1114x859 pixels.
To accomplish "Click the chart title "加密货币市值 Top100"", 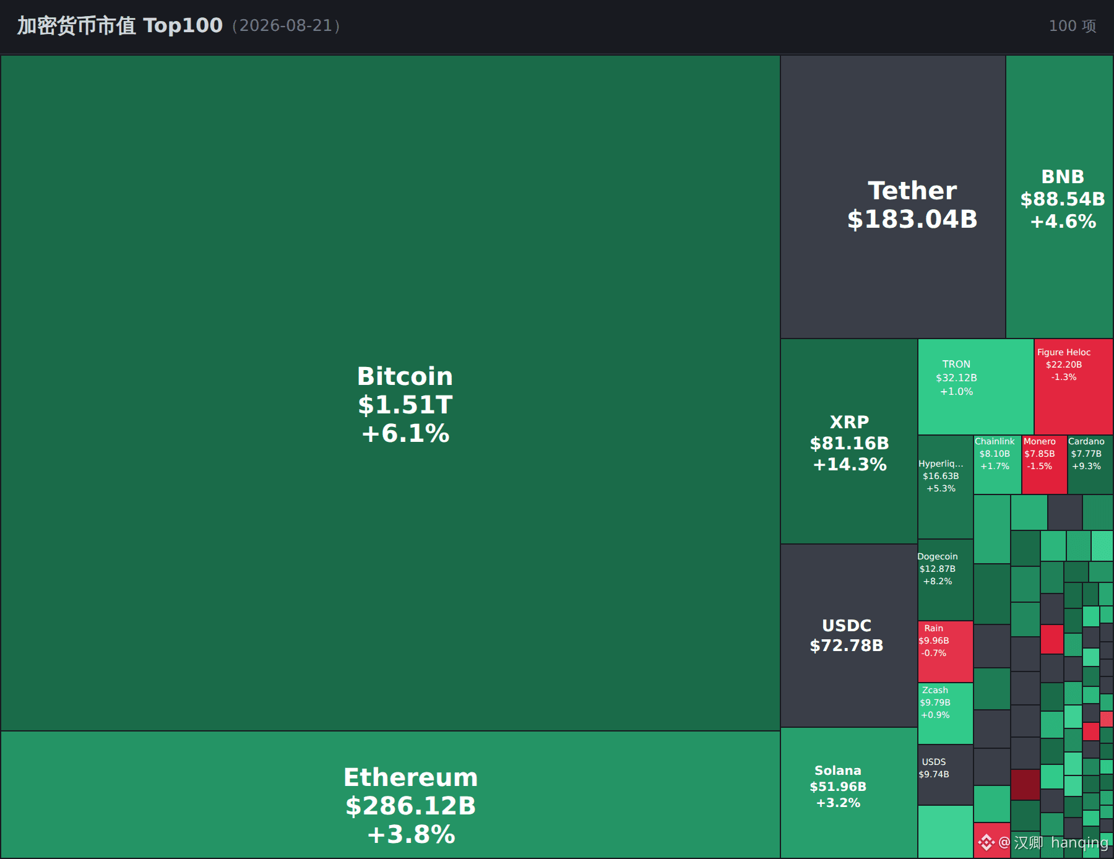I will point(119,25).
